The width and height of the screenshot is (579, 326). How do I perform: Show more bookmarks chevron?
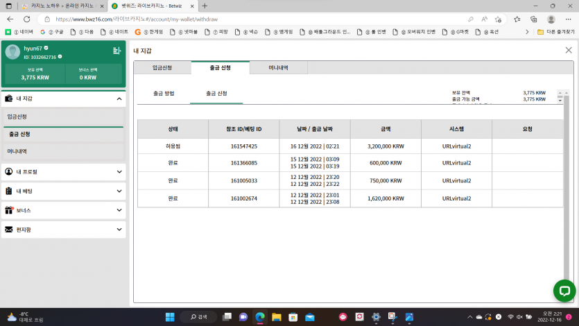(527, 32)
